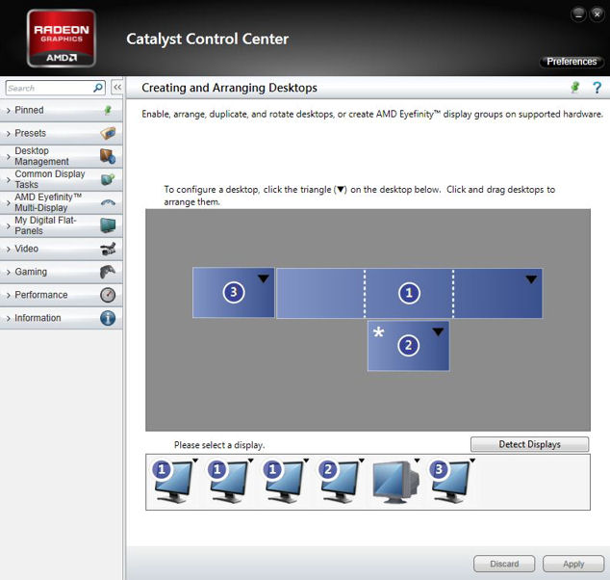Select the second display 1 monitor icon
The image size is (610, 580).
[228, 482]
